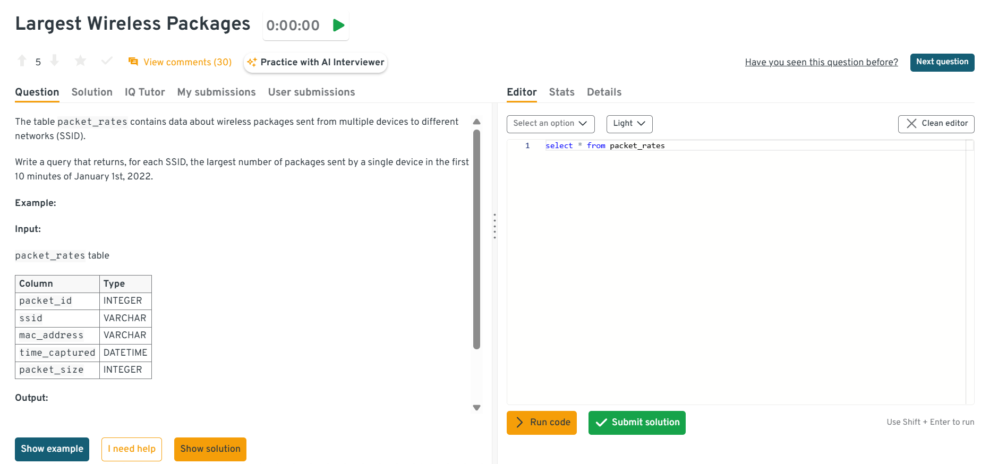
Task: Start Practice with AI Interviewer
Action: point(315,62)
